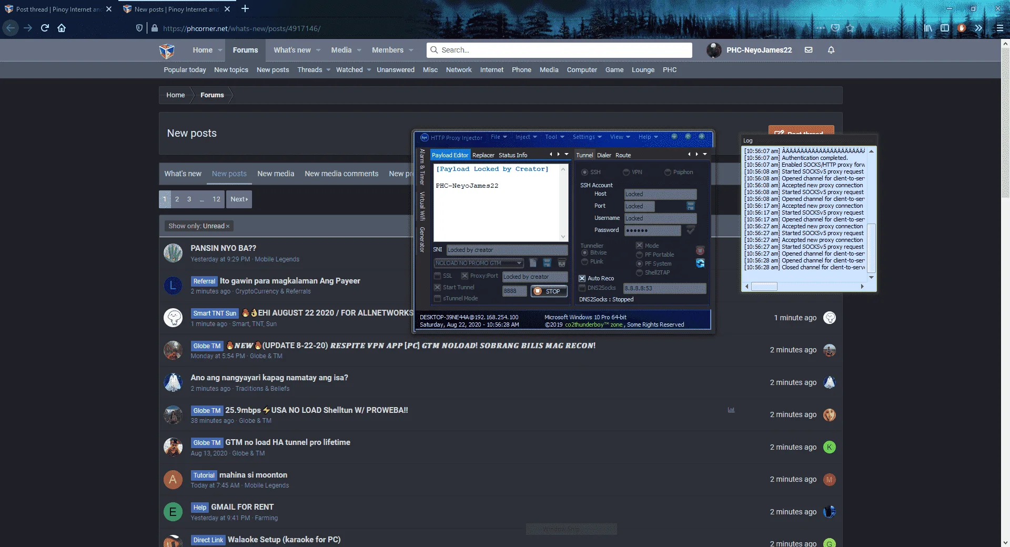Click the new payload file icon beside NOLOAD dropdown
Screen dimensions: 1010x547
point(533,262)
